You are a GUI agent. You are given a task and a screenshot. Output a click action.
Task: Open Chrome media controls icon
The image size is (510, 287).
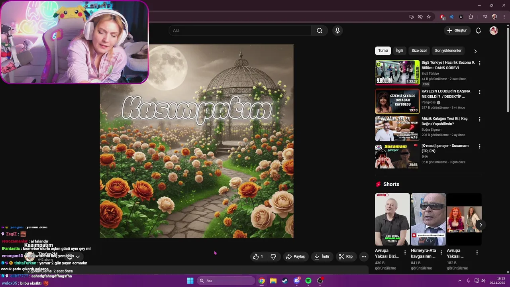(x=485, y=17)
